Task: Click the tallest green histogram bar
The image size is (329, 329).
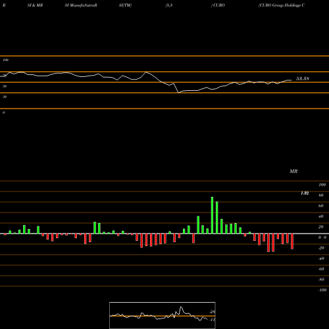Action: [x=212, y=215]
